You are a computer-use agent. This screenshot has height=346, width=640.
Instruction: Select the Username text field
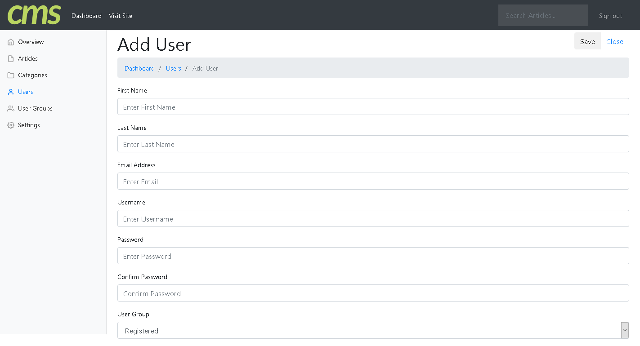[x=372, y=218]
